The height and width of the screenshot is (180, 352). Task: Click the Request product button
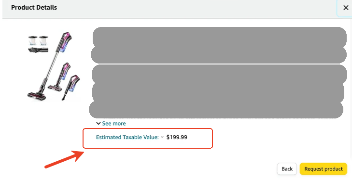coord(323,169)
